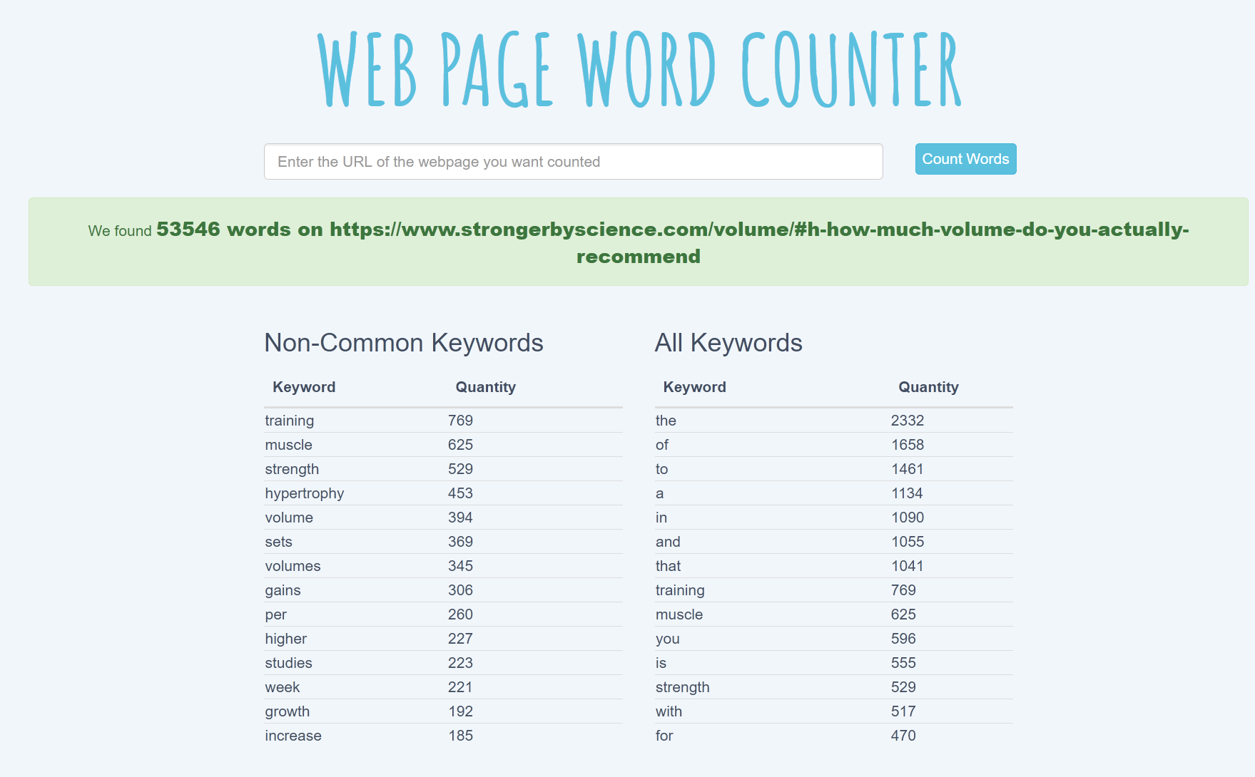
Task: Click quantity 223 for studies
Action: coord(460,663)
